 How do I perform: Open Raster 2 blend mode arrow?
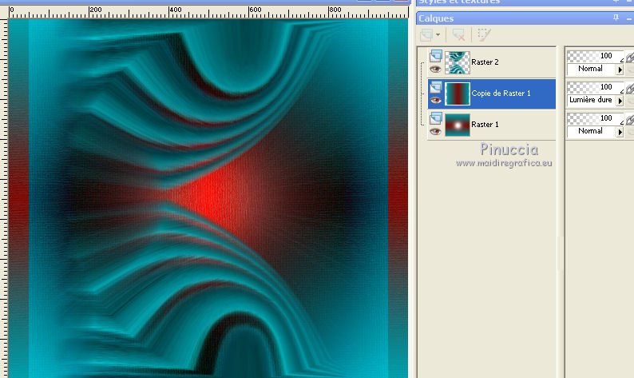[x=620, y=70]
